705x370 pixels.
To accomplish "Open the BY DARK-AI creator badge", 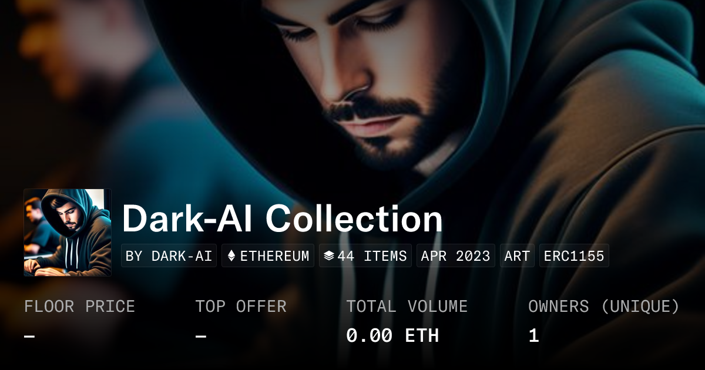I will coord(169,256).
